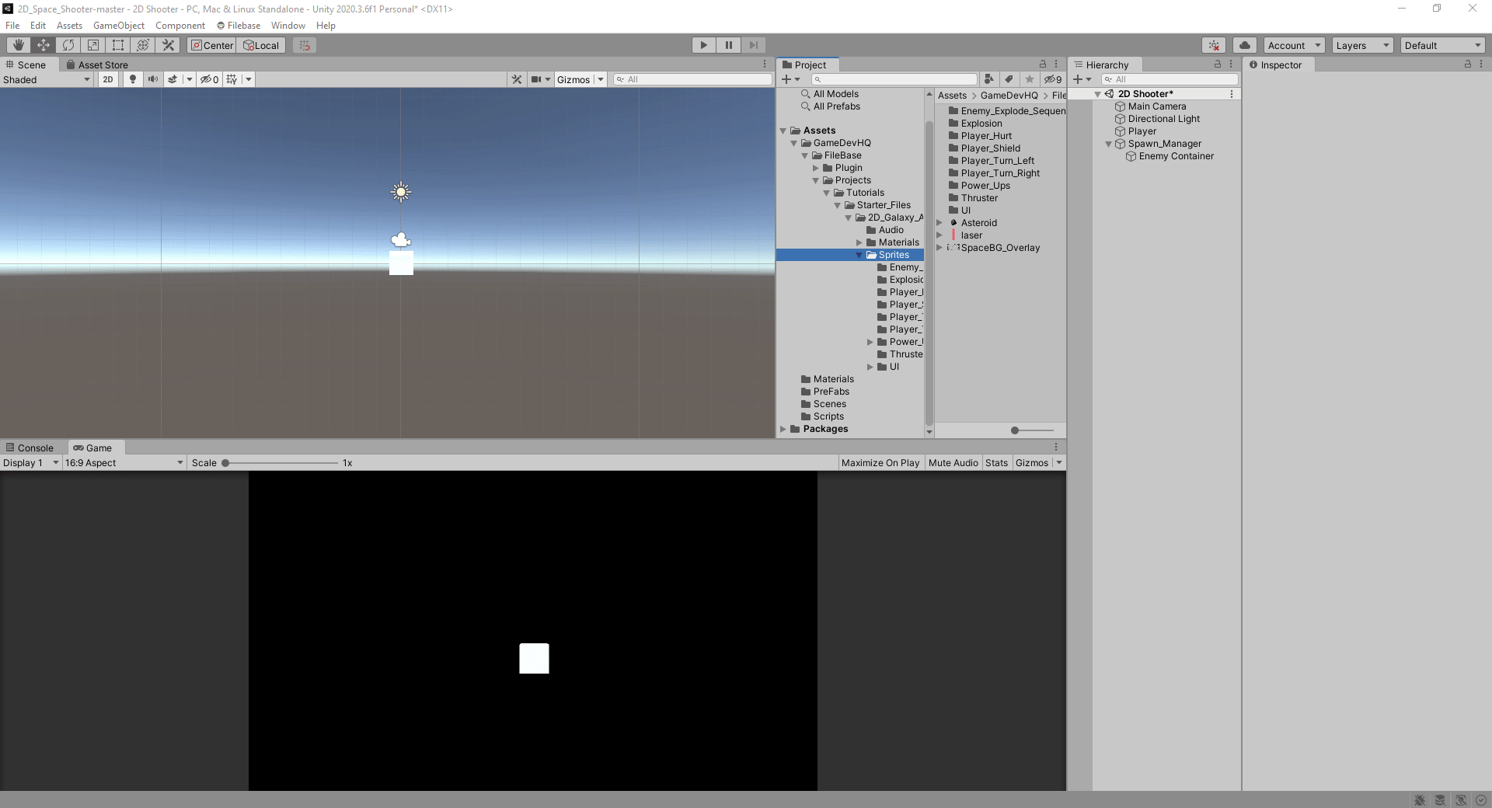Toggle grid snapping button
Viewport: 1492px width, 808px height.
pos(305,45)
